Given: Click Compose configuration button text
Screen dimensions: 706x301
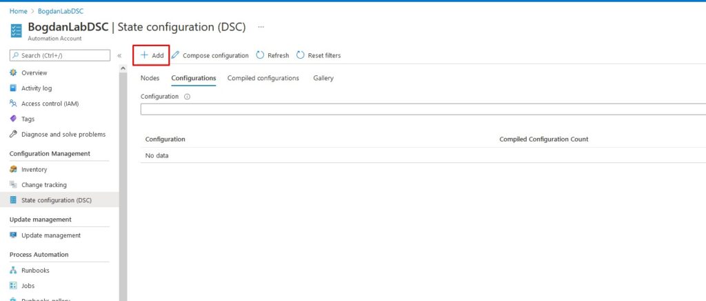Looking at the screenshot, I should coord(216,55).
